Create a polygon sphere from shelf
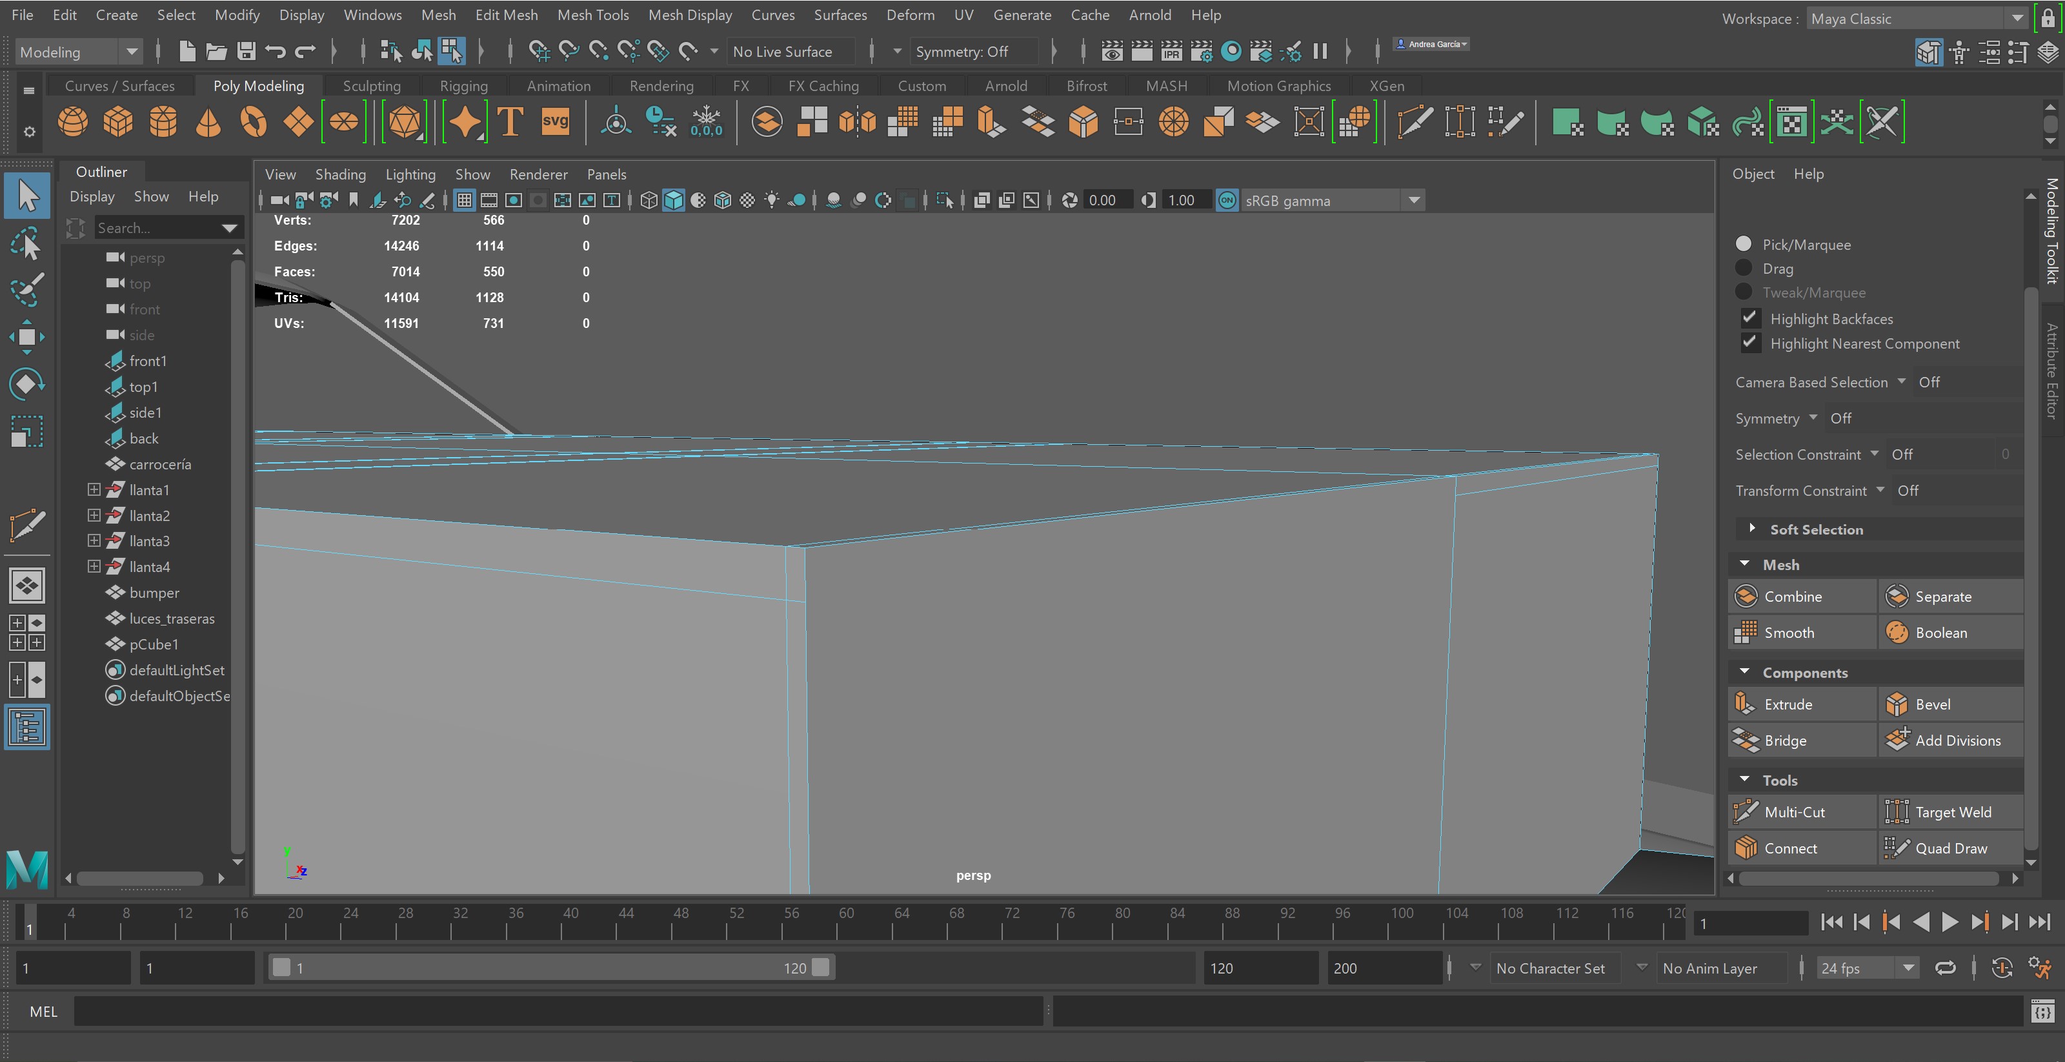Viewport: 2065px width, 1062px height. (x=73, y=122)
